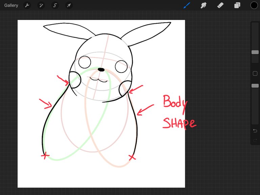Select the Smudge tool

pos(203,5)
